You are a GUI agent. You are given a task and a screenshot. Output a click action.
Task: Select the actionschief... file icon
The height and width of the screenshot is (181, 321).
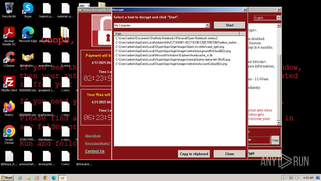pos(28,158)
